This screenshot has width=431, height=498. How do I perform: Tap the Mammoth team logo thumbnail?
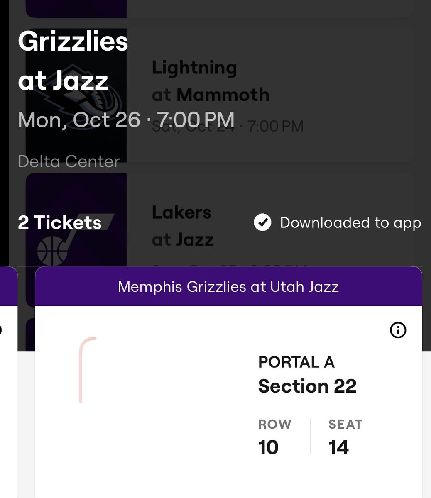pos(76,95)
